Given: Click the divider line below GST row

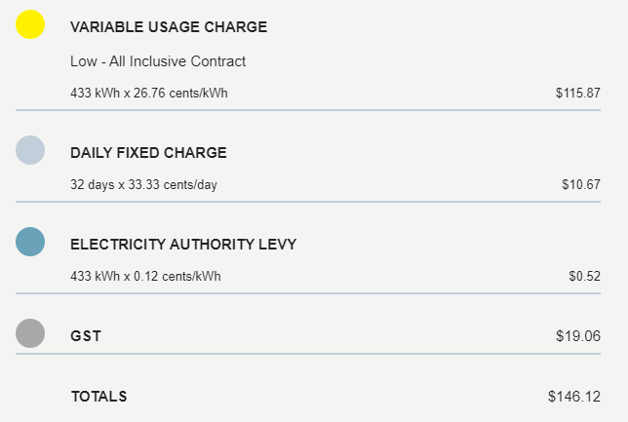Looking at the screenshot, I should [308, 354].
